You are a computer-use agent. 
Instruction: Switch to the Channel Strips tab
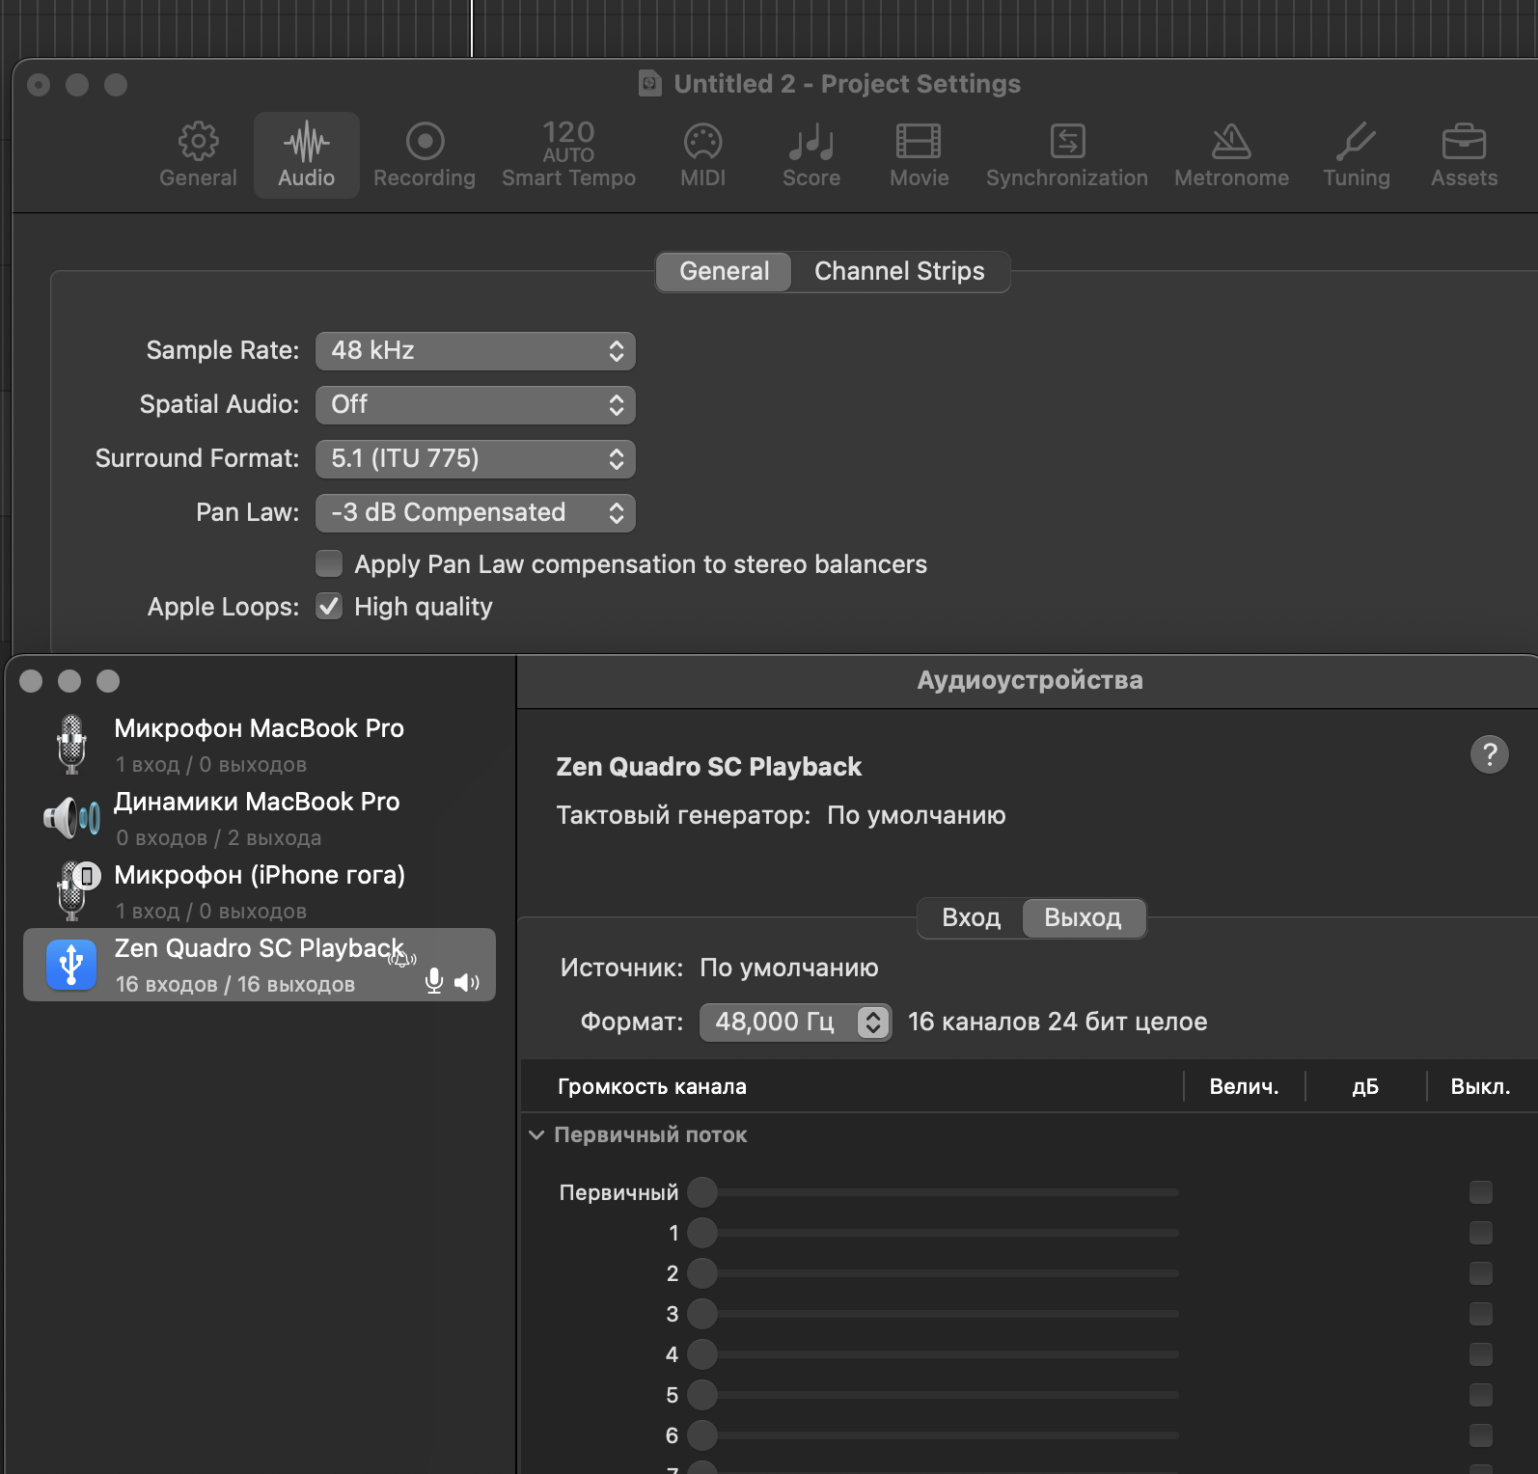tap(898, 272)
